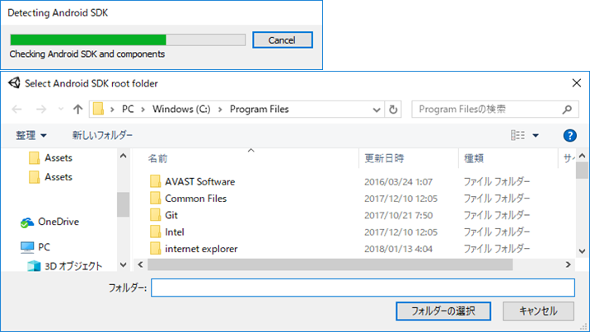This screenshot has width=590, height=332.
Task: Close the Select Android SDK root folder dialog
Action: pos(577,82)
